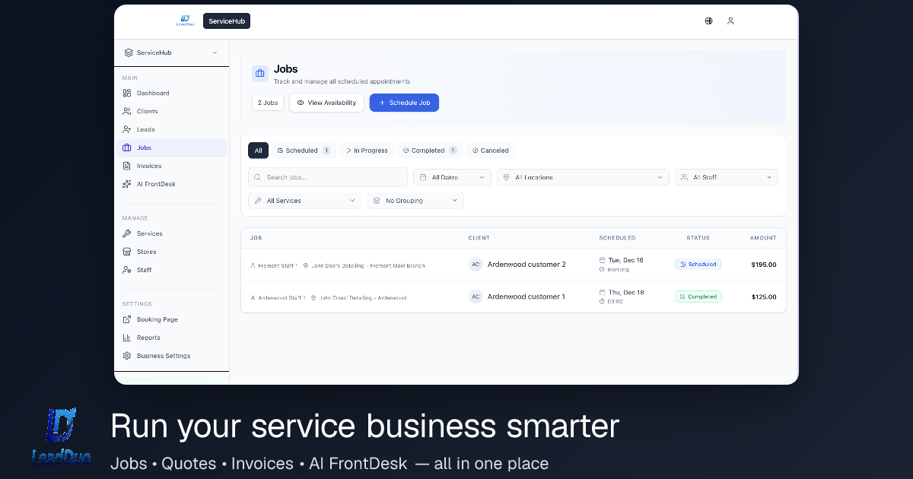
Task: Click the Completed status badge in the Dec 18 row
Action: click(698, 297)
